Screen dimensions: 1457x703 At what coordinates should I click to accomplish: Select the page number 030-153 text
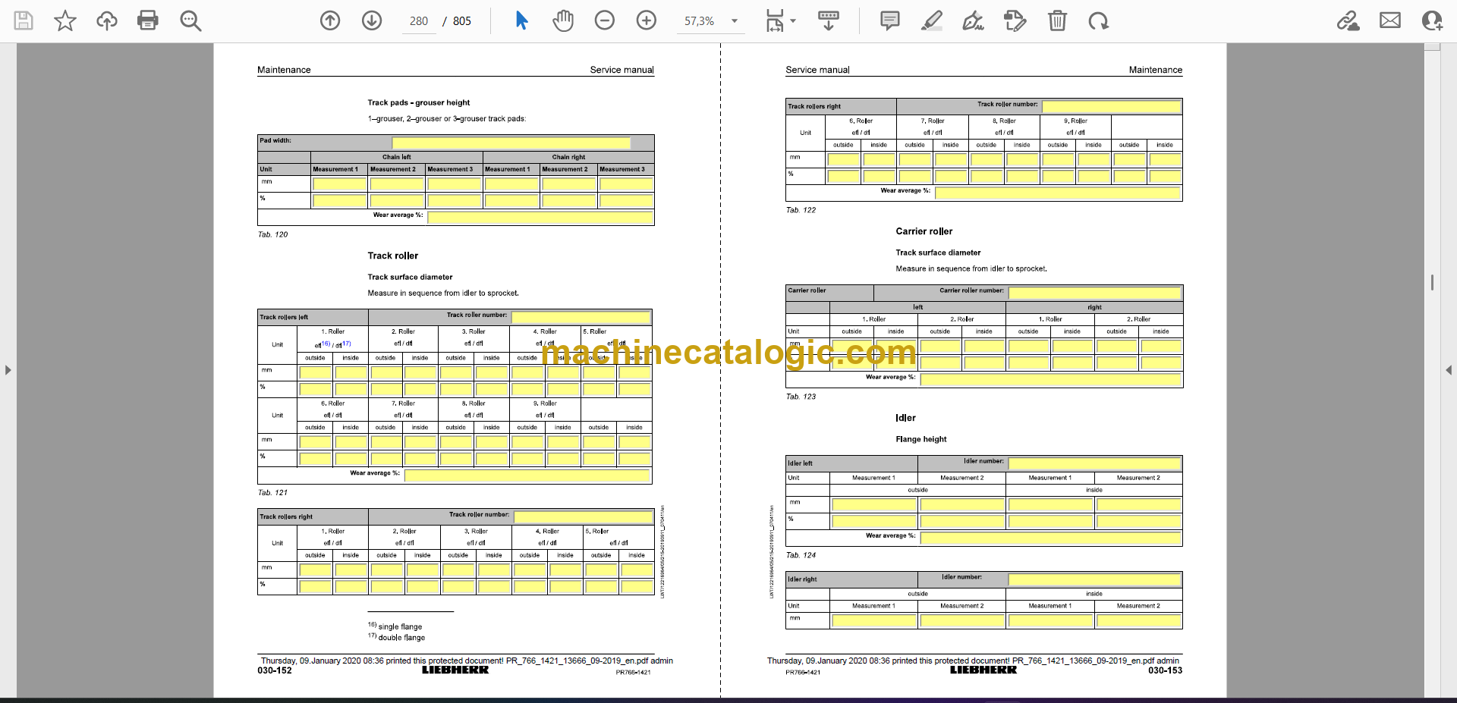[1165, 670]
